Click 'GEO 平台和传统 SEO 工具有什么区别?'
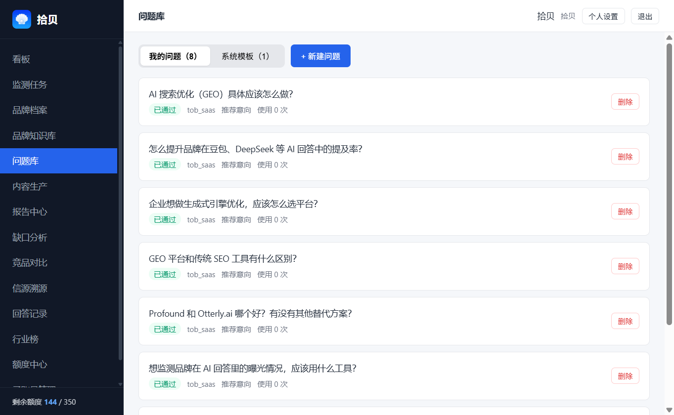The width and height of the screenshot is (674, 415). [223, 259]
